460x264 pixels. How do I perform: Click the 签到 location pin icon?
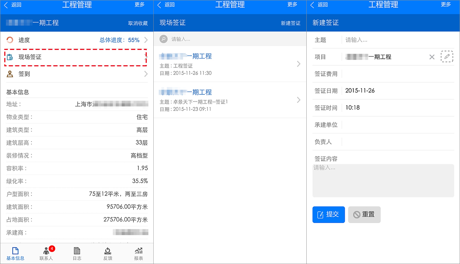(x=10, y=74)
